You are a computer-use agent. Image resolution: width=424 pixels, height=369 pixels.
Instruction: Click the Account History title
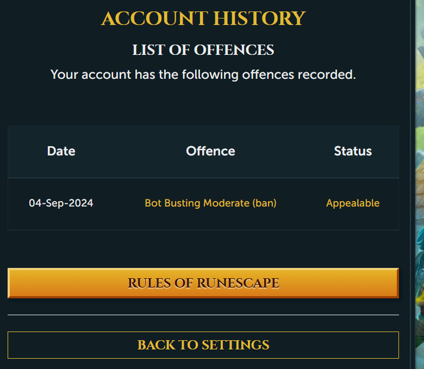203,18
